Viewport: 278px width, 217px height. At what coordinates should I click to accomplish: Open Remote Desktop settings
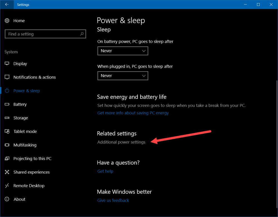tap(29, 186)
